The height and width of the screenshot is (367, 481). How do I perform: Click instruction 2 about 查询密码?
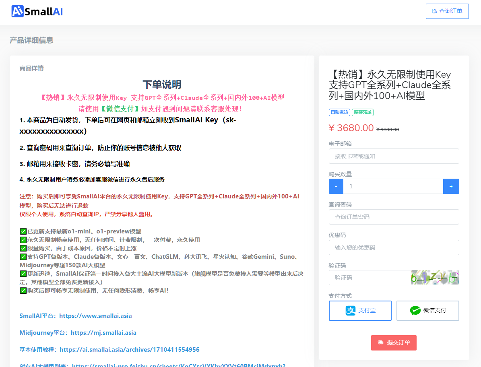100,148
